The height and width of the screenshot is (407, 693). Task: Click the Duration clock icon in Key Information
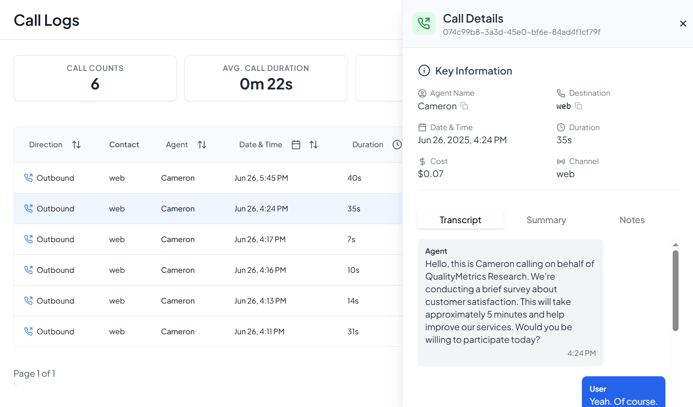tap(561, 127)
